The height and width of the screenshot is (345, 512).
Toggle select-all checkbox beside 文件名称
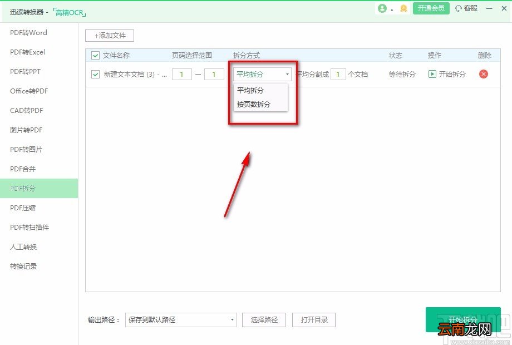click(x=95, y=56)
